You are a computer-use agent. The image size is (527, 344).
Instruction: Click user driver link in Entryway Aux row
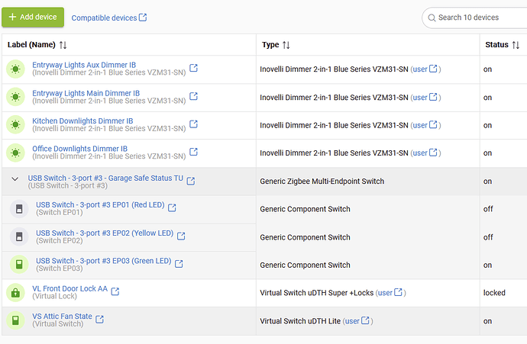point(425,69)
